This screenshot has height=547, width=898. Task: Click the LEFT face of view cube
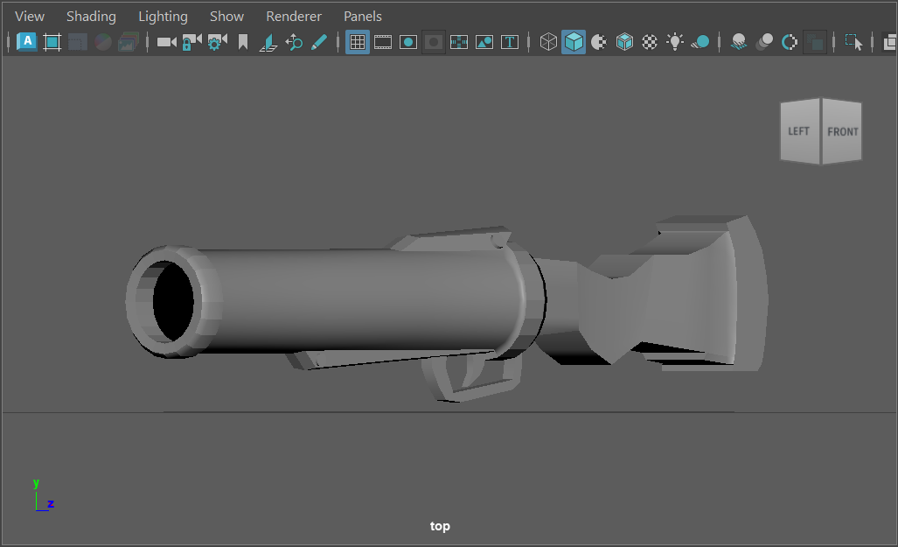pyautogui.click(x=799, y=131)
